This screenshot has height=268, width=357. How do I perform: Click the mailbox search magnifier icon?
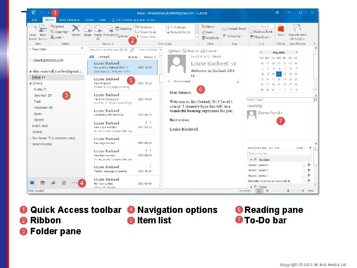tap(132, 50)
